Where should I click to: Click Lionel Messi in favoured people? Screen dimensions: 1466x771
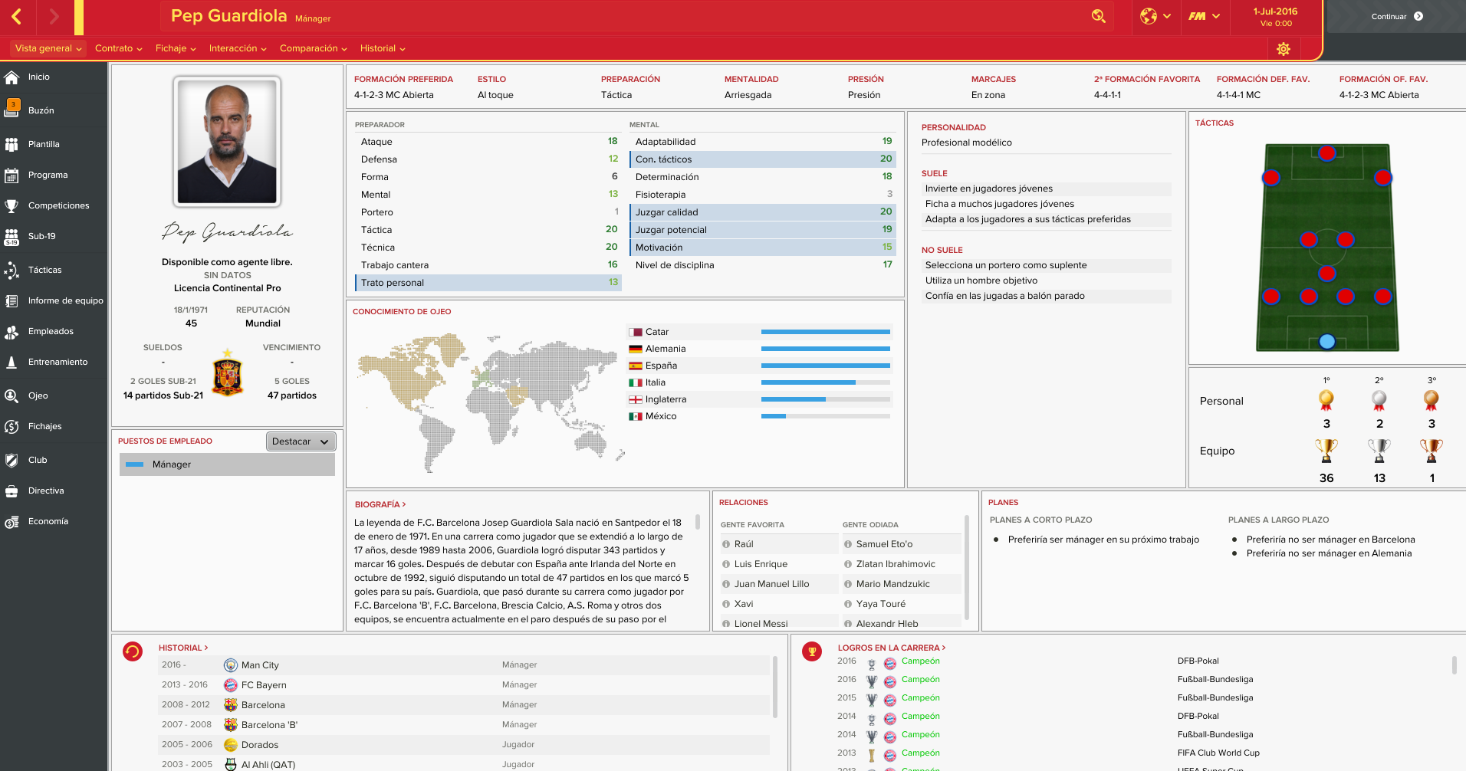pos(761,624)
